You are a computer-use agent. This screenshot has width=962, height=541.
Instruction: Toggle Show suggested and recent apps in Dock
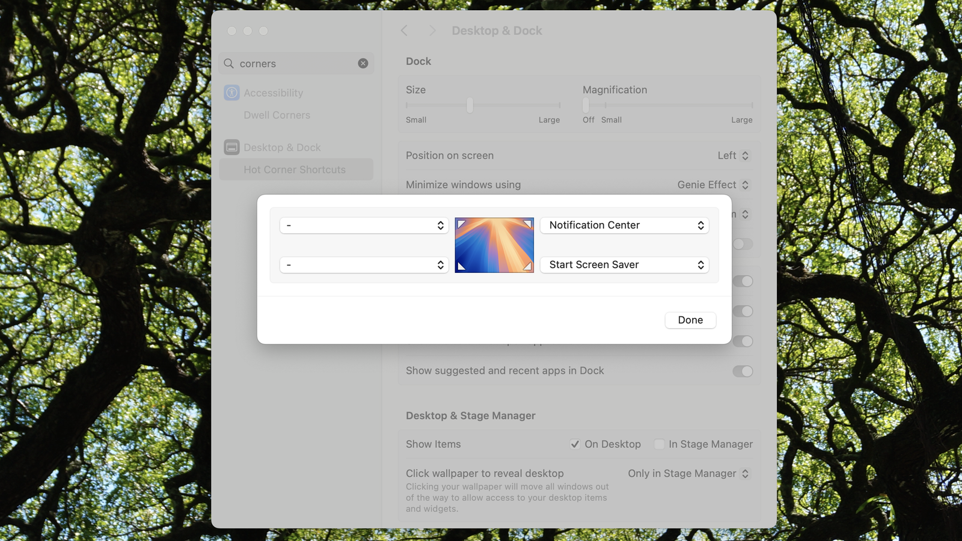[x=743, y=371]
